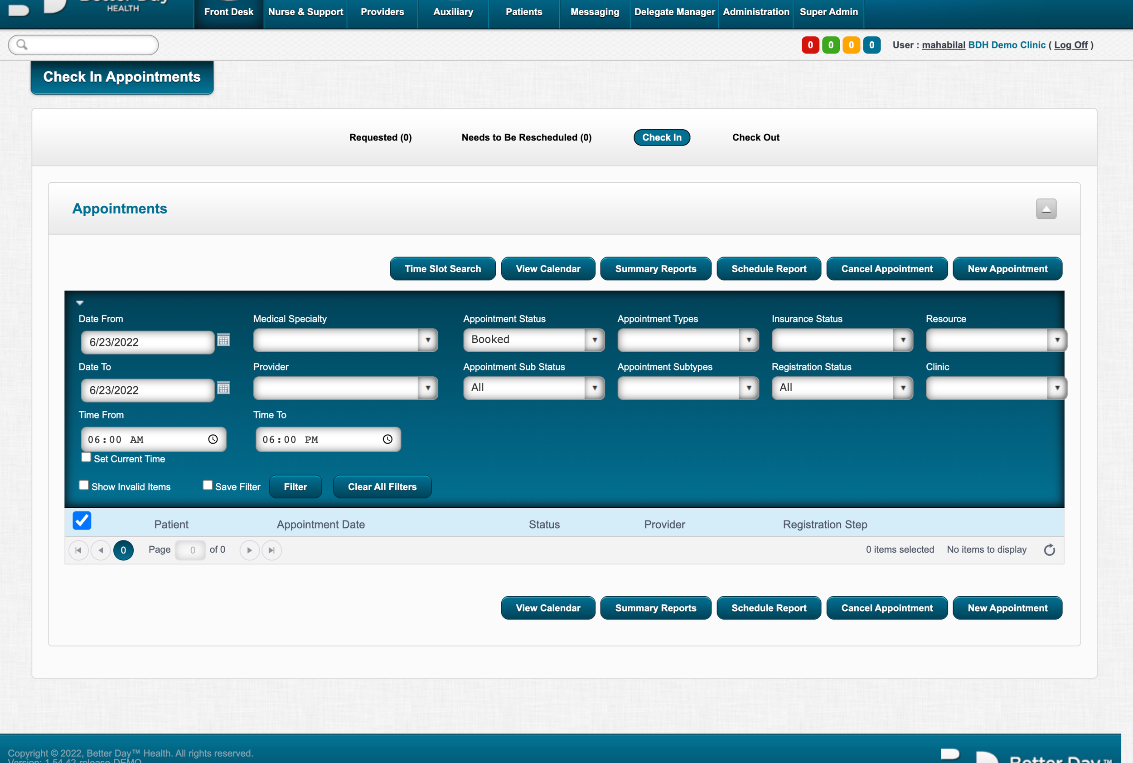Click the search magnifier icon in search box
Viewport: 1133px width, 763px height.
point(22,45)
